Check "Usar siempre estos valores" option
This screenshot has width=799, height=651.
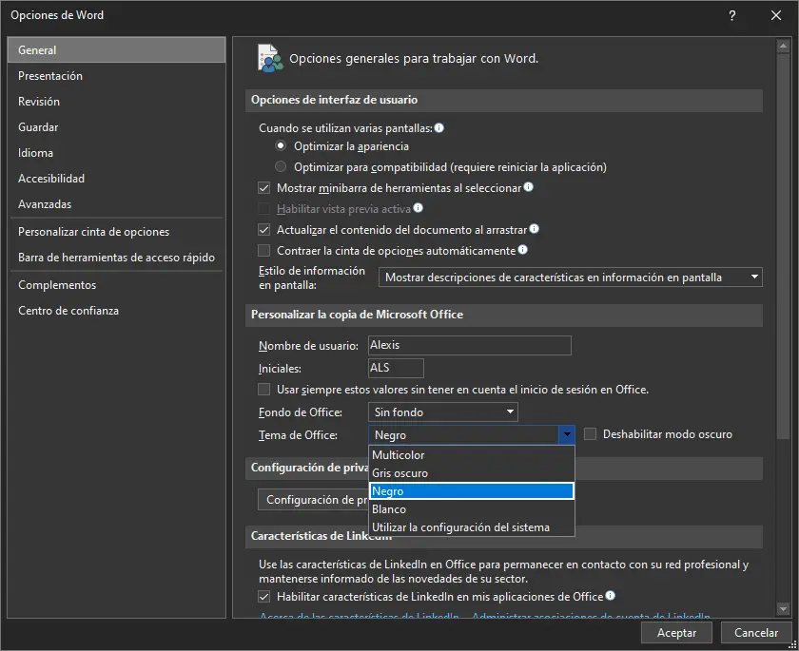[x=263, y=390]
